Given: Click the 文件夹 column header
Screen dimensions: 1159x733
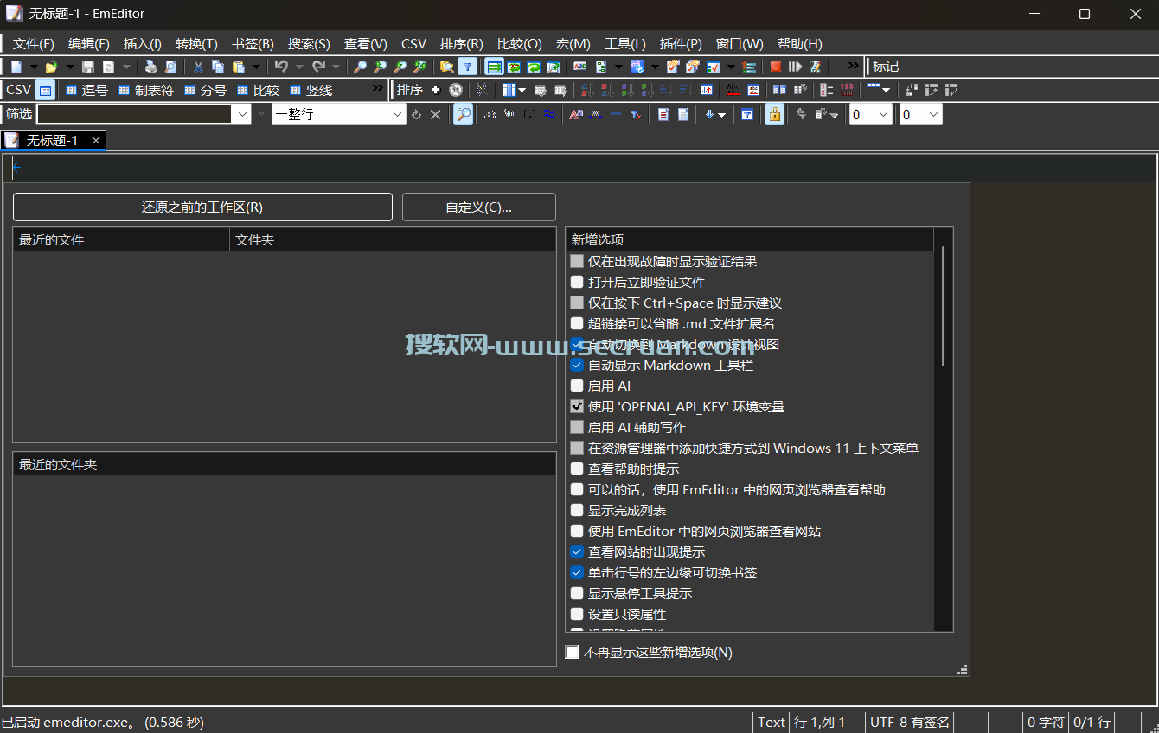Looking at the screenshot, I should pyautogui.click(x=392, y=239).
